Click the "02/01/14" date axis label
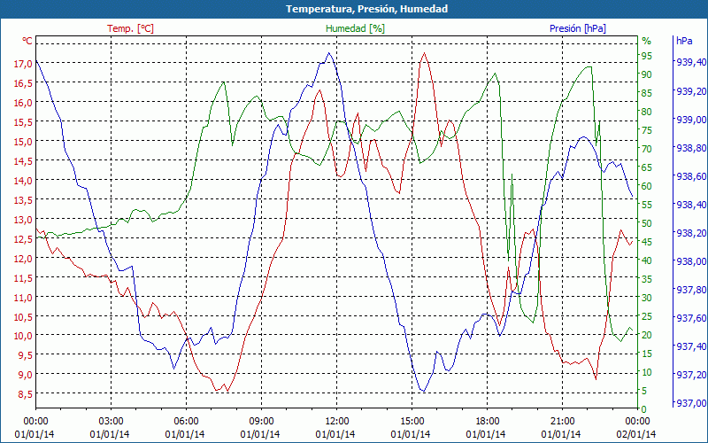Image resolution: width=708 pixels, height=443 pixels. (636, 435)
